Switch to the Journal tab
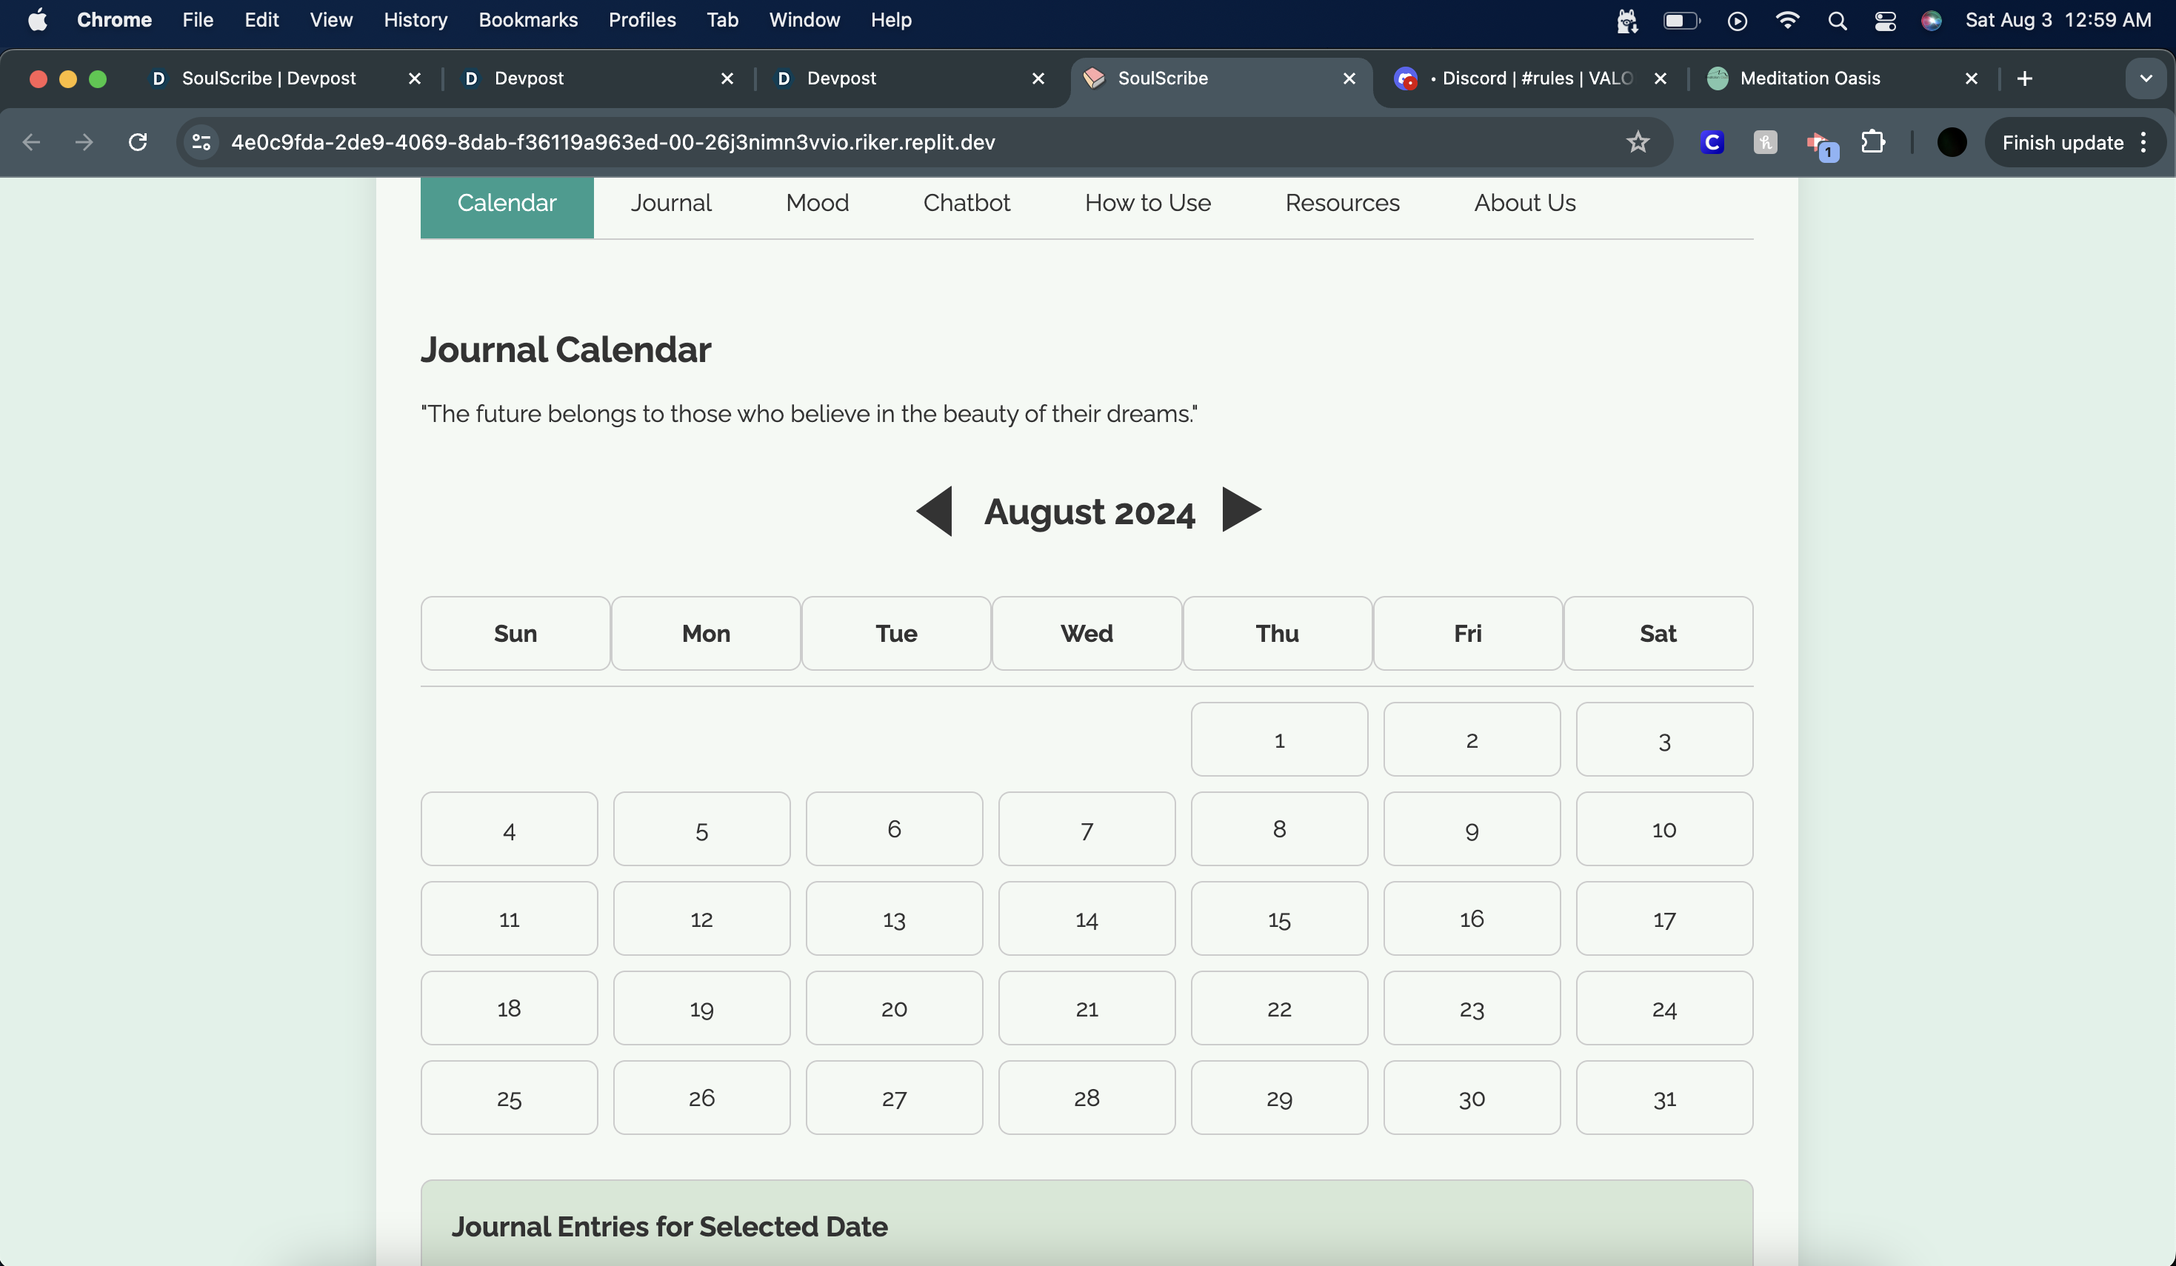 [x=670, y=203]
